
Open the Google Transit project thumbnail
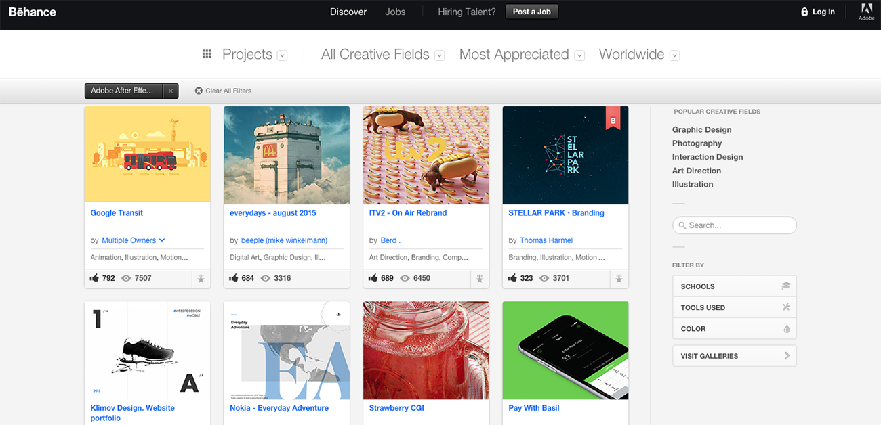pyautogui.click(x=148, y=155)
